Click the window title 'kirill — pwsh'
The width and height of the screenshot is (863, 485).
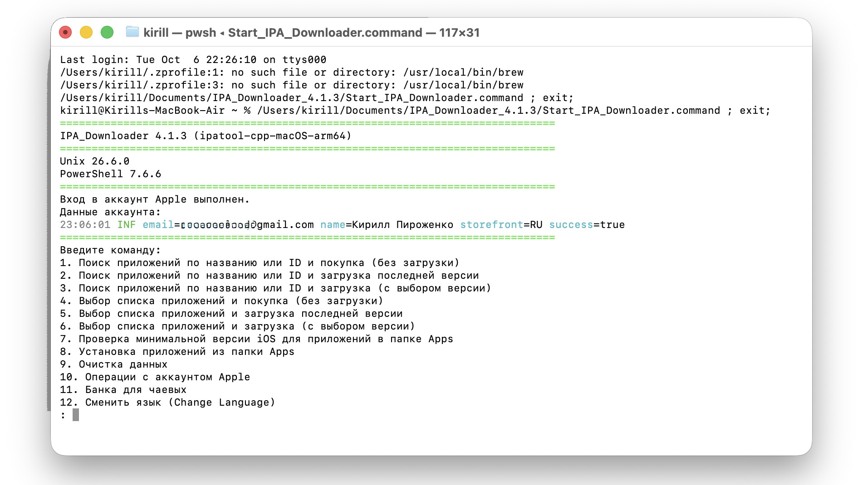pos(180,33)
